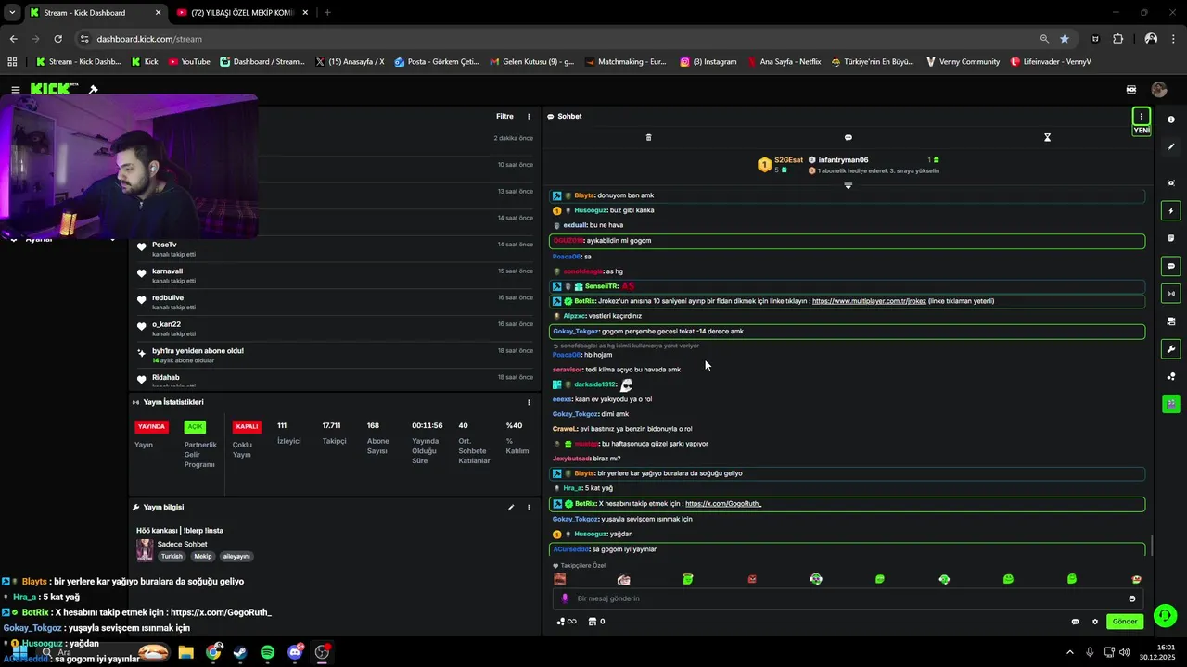Select the pointing-hand emote in emote row
1187x667 pixels.
[623, 579]
